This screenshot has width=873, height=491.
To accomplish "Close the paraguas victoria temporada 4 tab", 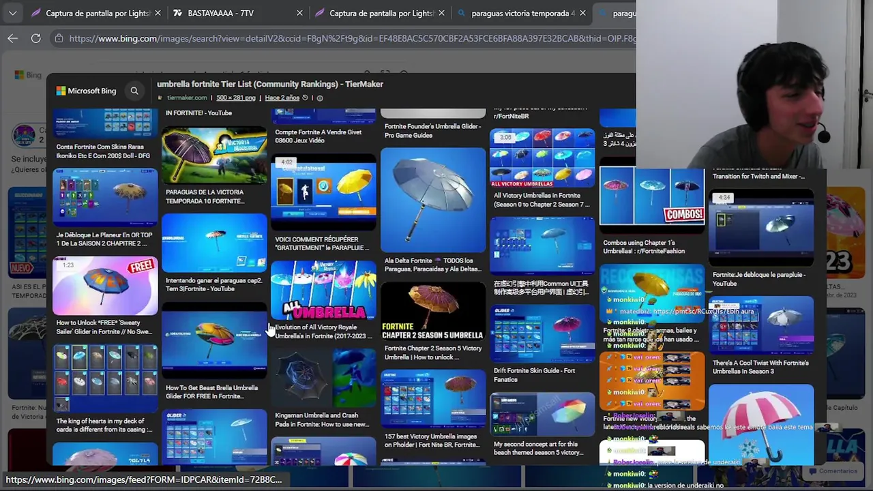I will [582, 13].
